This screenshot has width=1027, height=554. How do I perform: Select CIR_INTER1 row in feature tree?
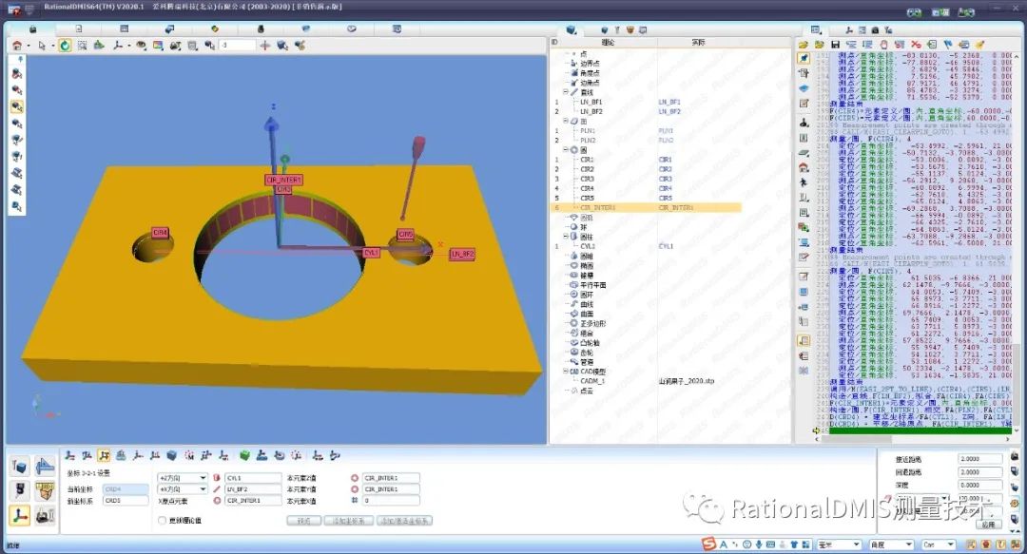645,207
